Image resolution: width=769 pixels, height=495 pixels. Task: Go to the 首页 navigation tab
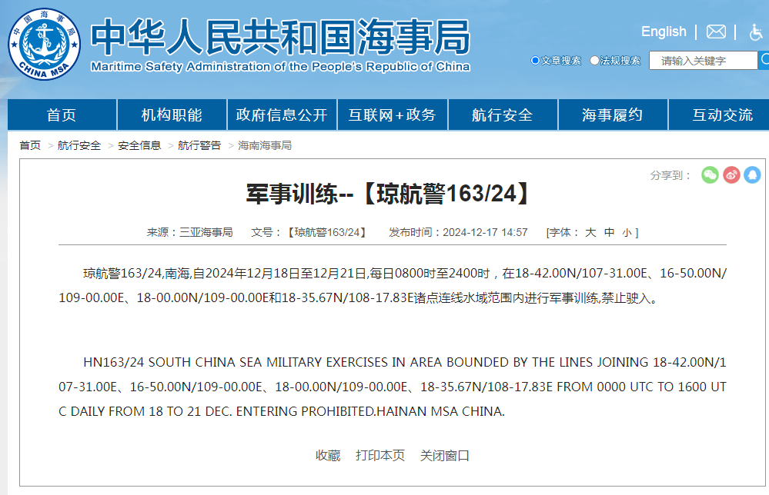click(62, 115)
